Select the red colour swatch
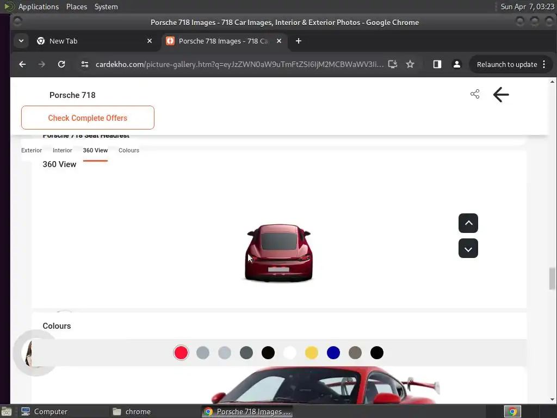Screen dimensions: 557x418 click(x=181, y=353)
